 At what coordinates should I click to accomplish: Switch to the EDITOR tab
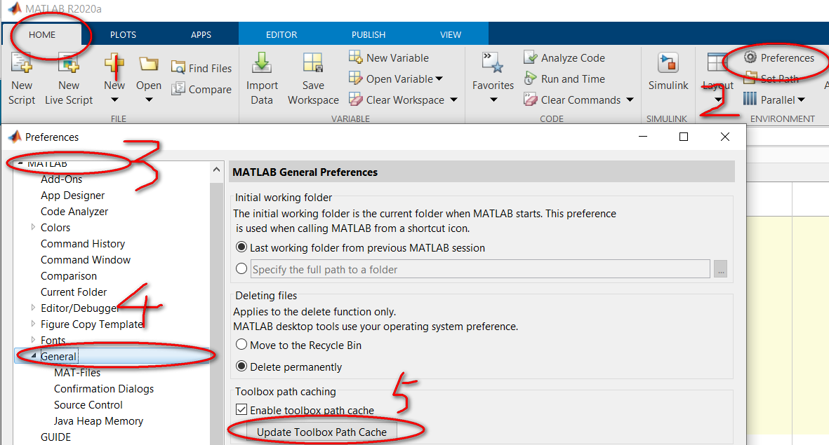(x=281, y=34)
